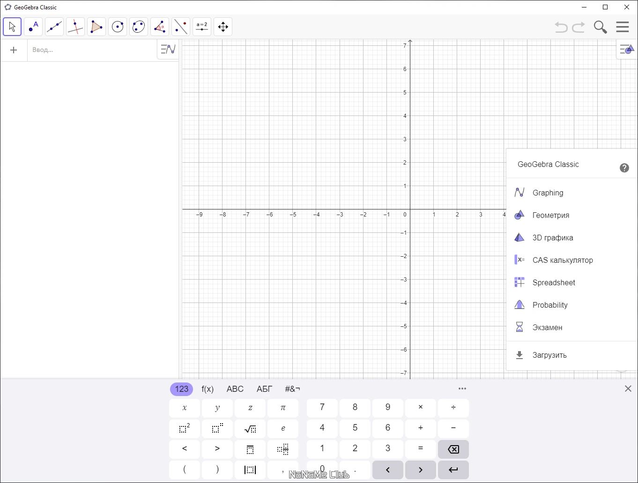Image resolution: width=638 pixels, height=483 pixels.
Task: Tap the z key
Action: tap(250, 408)
